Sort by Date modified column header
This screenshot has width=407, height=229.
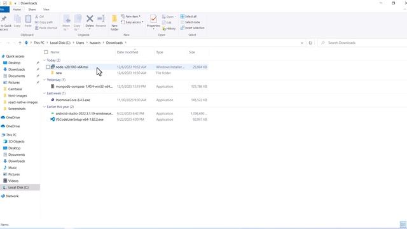point(127,52)
